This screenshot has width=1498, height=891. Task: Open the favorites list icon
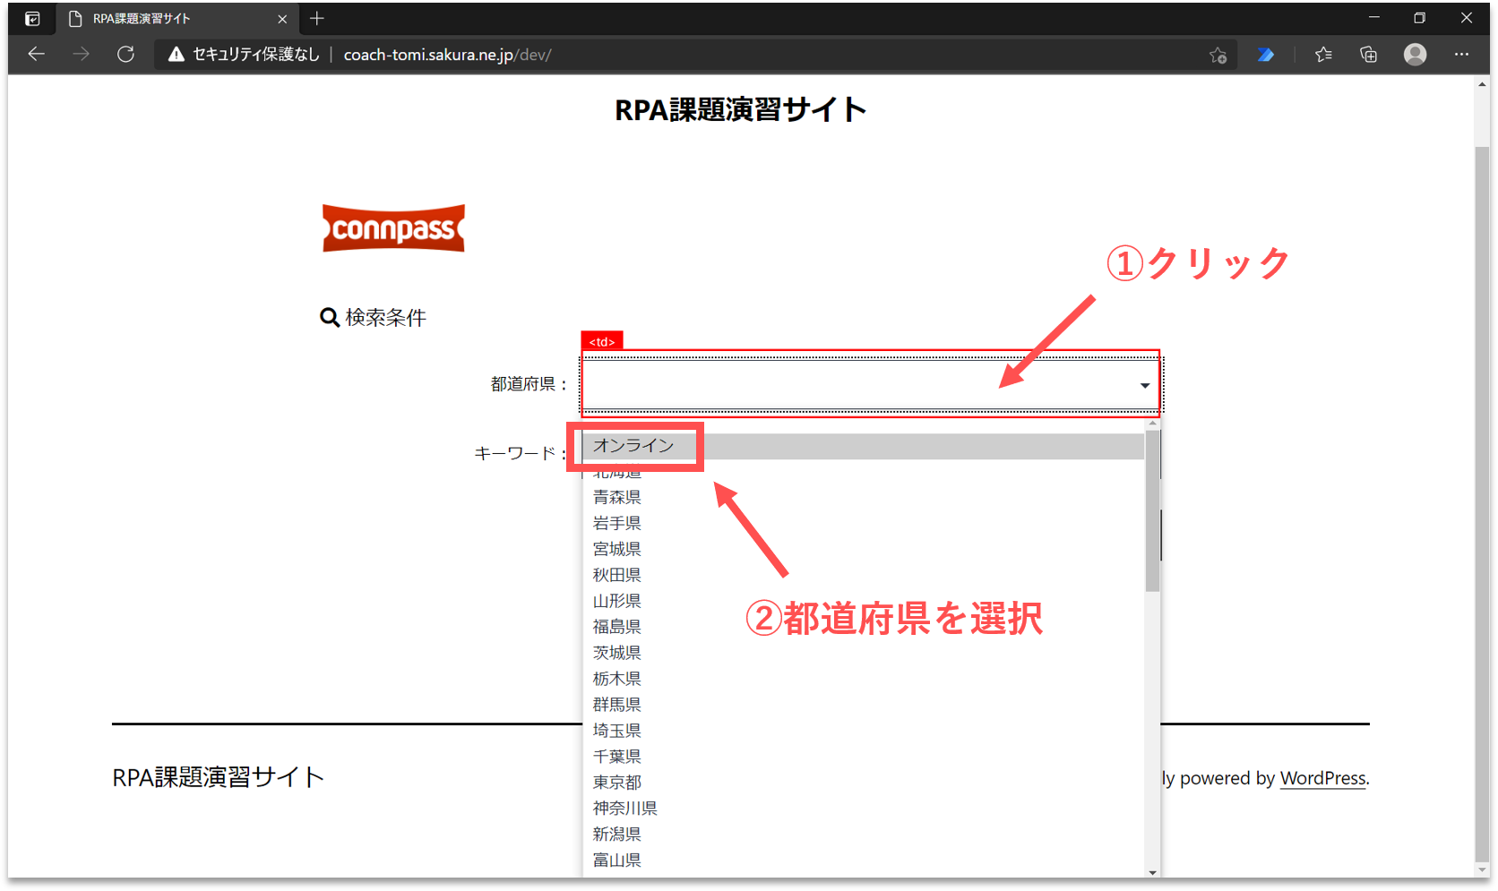(1323, 55)
